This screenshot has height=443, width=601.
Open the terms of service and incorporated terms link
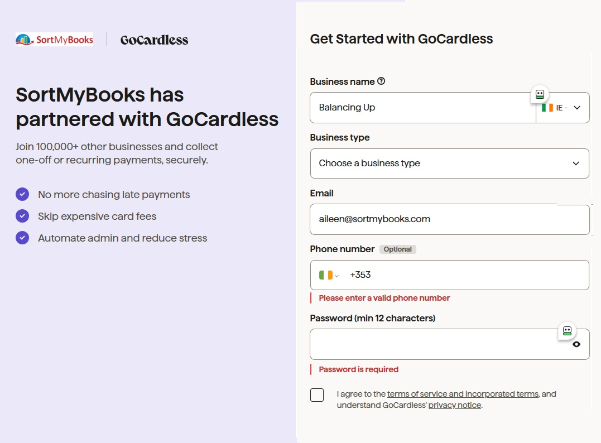point(463,394)
